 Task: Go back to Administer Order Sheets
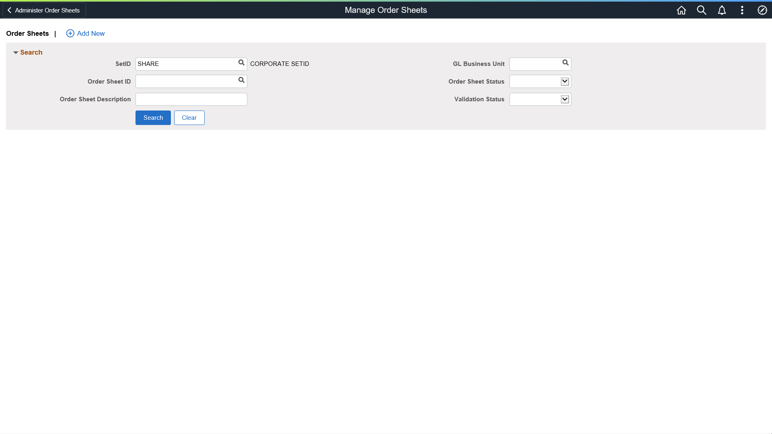(43, 10)
